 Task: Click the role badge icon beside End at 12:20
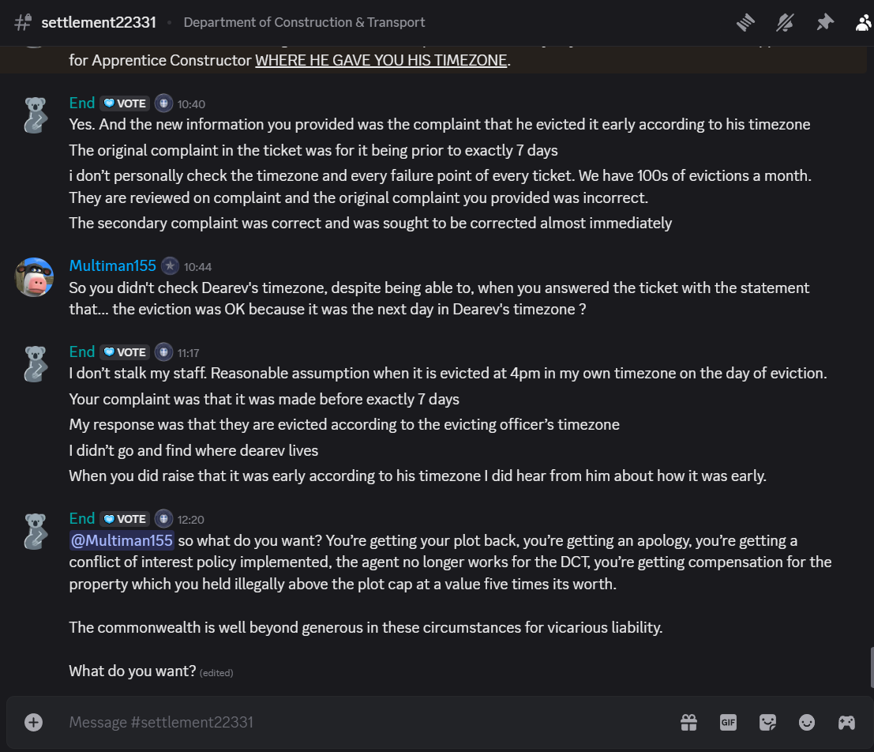click(x=163, y=519)
